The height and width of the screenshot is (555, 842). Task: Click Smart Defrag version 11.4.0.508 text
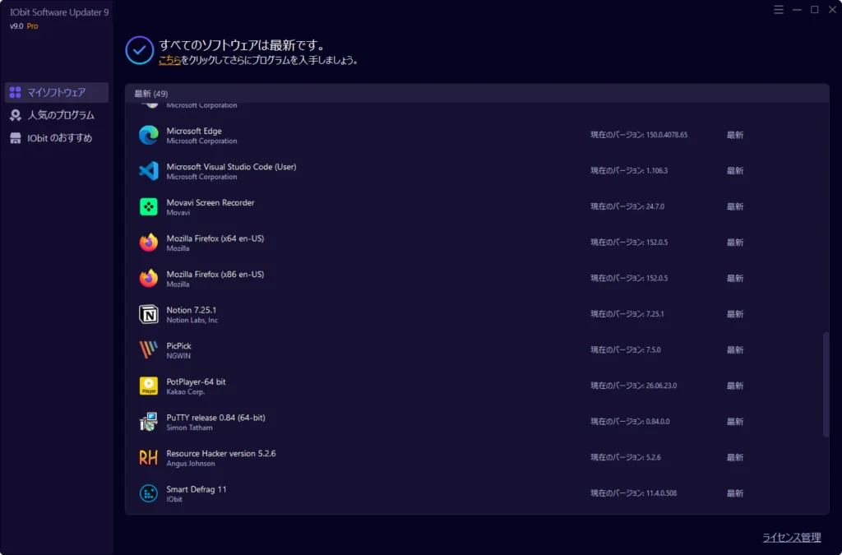pos(634,493)
